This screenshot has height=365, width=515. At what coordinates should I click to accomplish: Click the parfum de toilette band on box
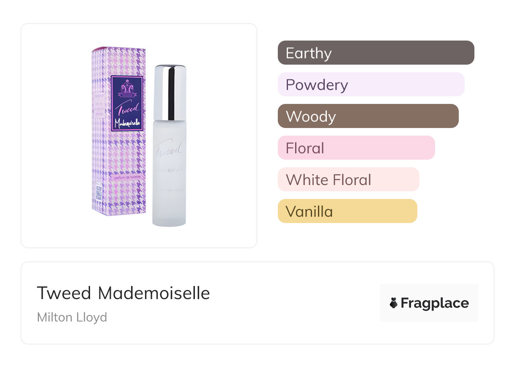click(128, 177)
